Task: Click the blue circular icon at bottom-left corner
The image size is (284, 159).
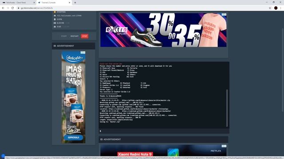Action: [3, 156]
